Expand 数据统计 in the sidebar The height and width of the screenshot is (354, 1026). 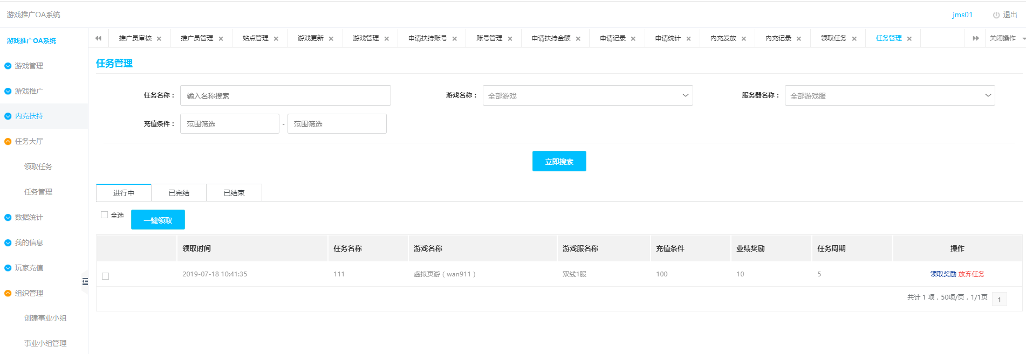click(29, 217)
